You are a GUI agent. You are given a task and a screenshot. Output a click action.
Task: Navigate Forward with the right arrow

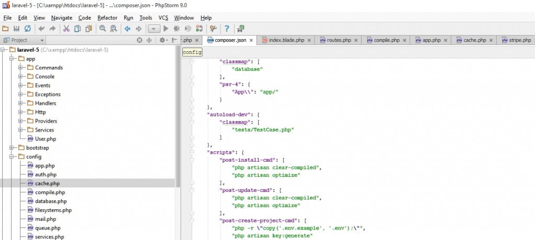(x=138, y=29)
